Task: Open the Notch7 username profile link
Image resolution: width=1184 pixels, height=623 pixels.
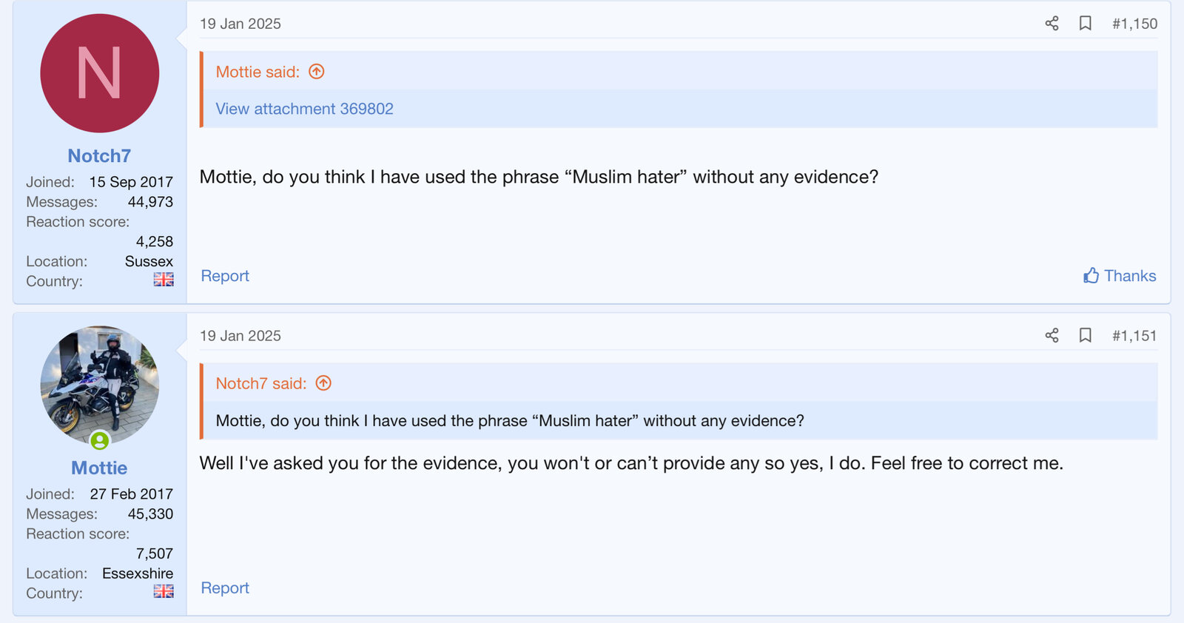Action: (99, 156)
